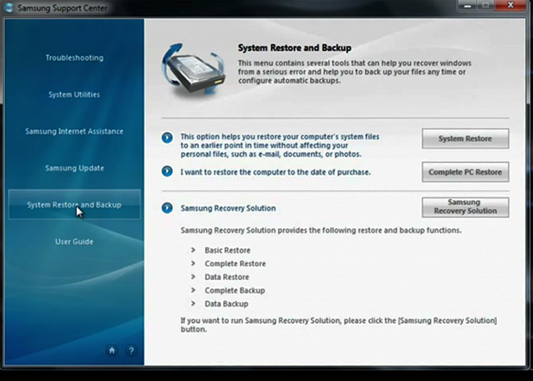This screenshot has height=381, width=533.
Task: Minimize the Samsung Support Center window
Action: (x=468, y=6)
